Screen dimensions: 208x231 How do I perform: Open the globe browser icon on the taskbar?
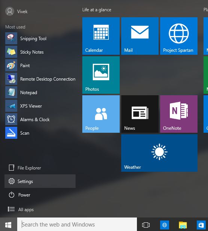click(165, 225)
